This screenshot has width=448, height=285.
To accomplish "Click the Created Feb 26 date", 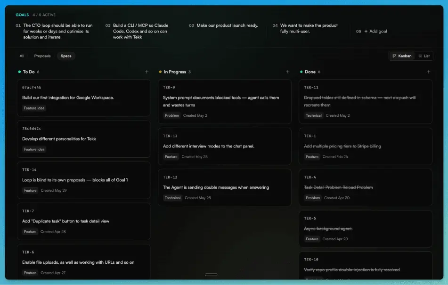I will click(335, 157).
